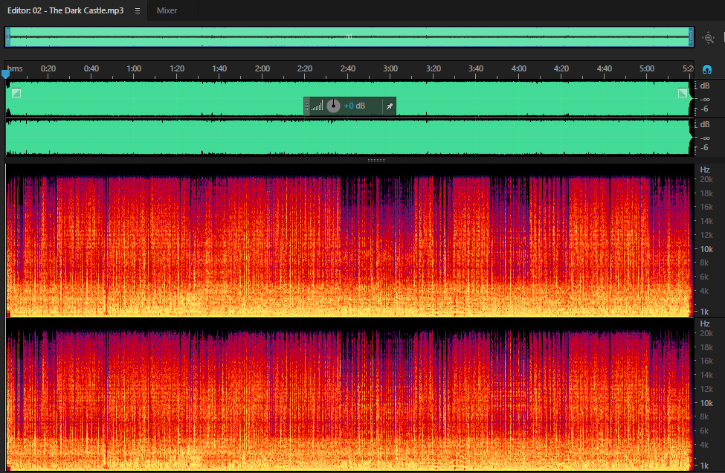Click the 10k mark on lower frequency scale

(706, 403)
